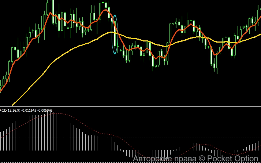Screen dimensions: 261x163
Task: Click the signal value -0.005976
Action: point(45,111)
